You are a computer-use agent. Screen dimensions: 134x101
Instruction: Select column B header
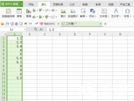tap(30, 34)
